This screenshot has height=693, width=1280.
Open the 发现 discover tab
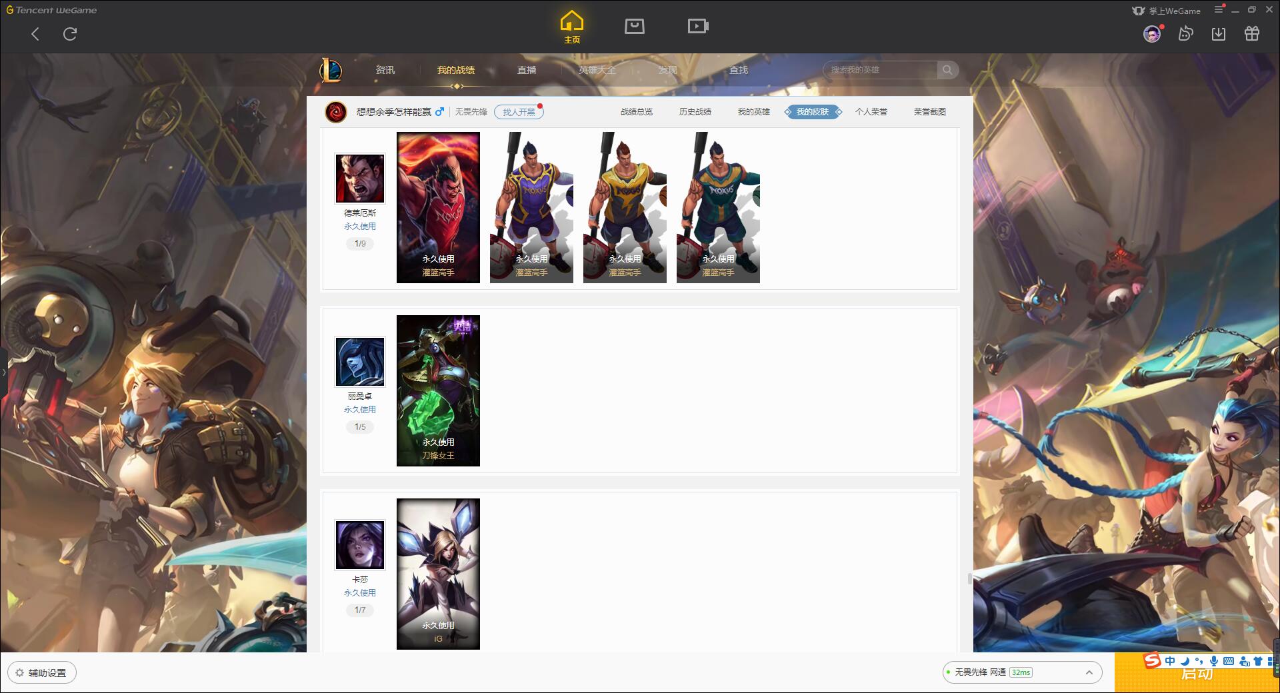click(x=668, y=70)
